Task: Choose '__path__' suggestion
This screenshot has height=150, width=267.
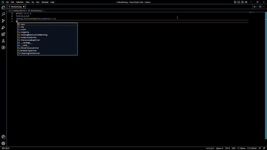Action: [x=47, y=45]
